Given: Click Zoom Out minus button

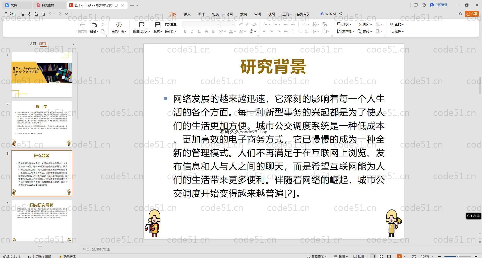Looking at the screenshot, I should point(439,256).
